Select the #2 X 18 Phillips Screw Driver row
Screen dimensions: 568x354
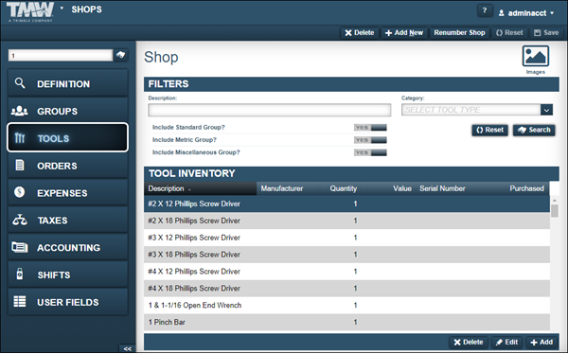(346, 221)
